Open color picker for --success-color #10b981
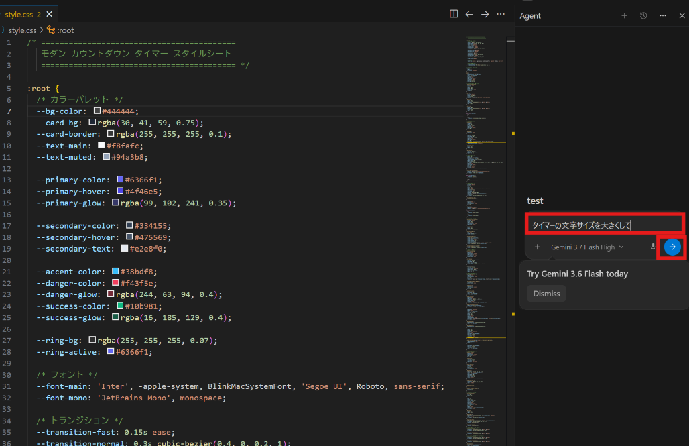Screen dimensions: 689x446 coord(120,306)
